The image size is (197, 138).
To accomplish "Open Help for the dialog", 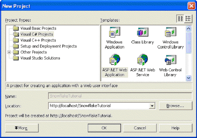I will coord(176,128).
